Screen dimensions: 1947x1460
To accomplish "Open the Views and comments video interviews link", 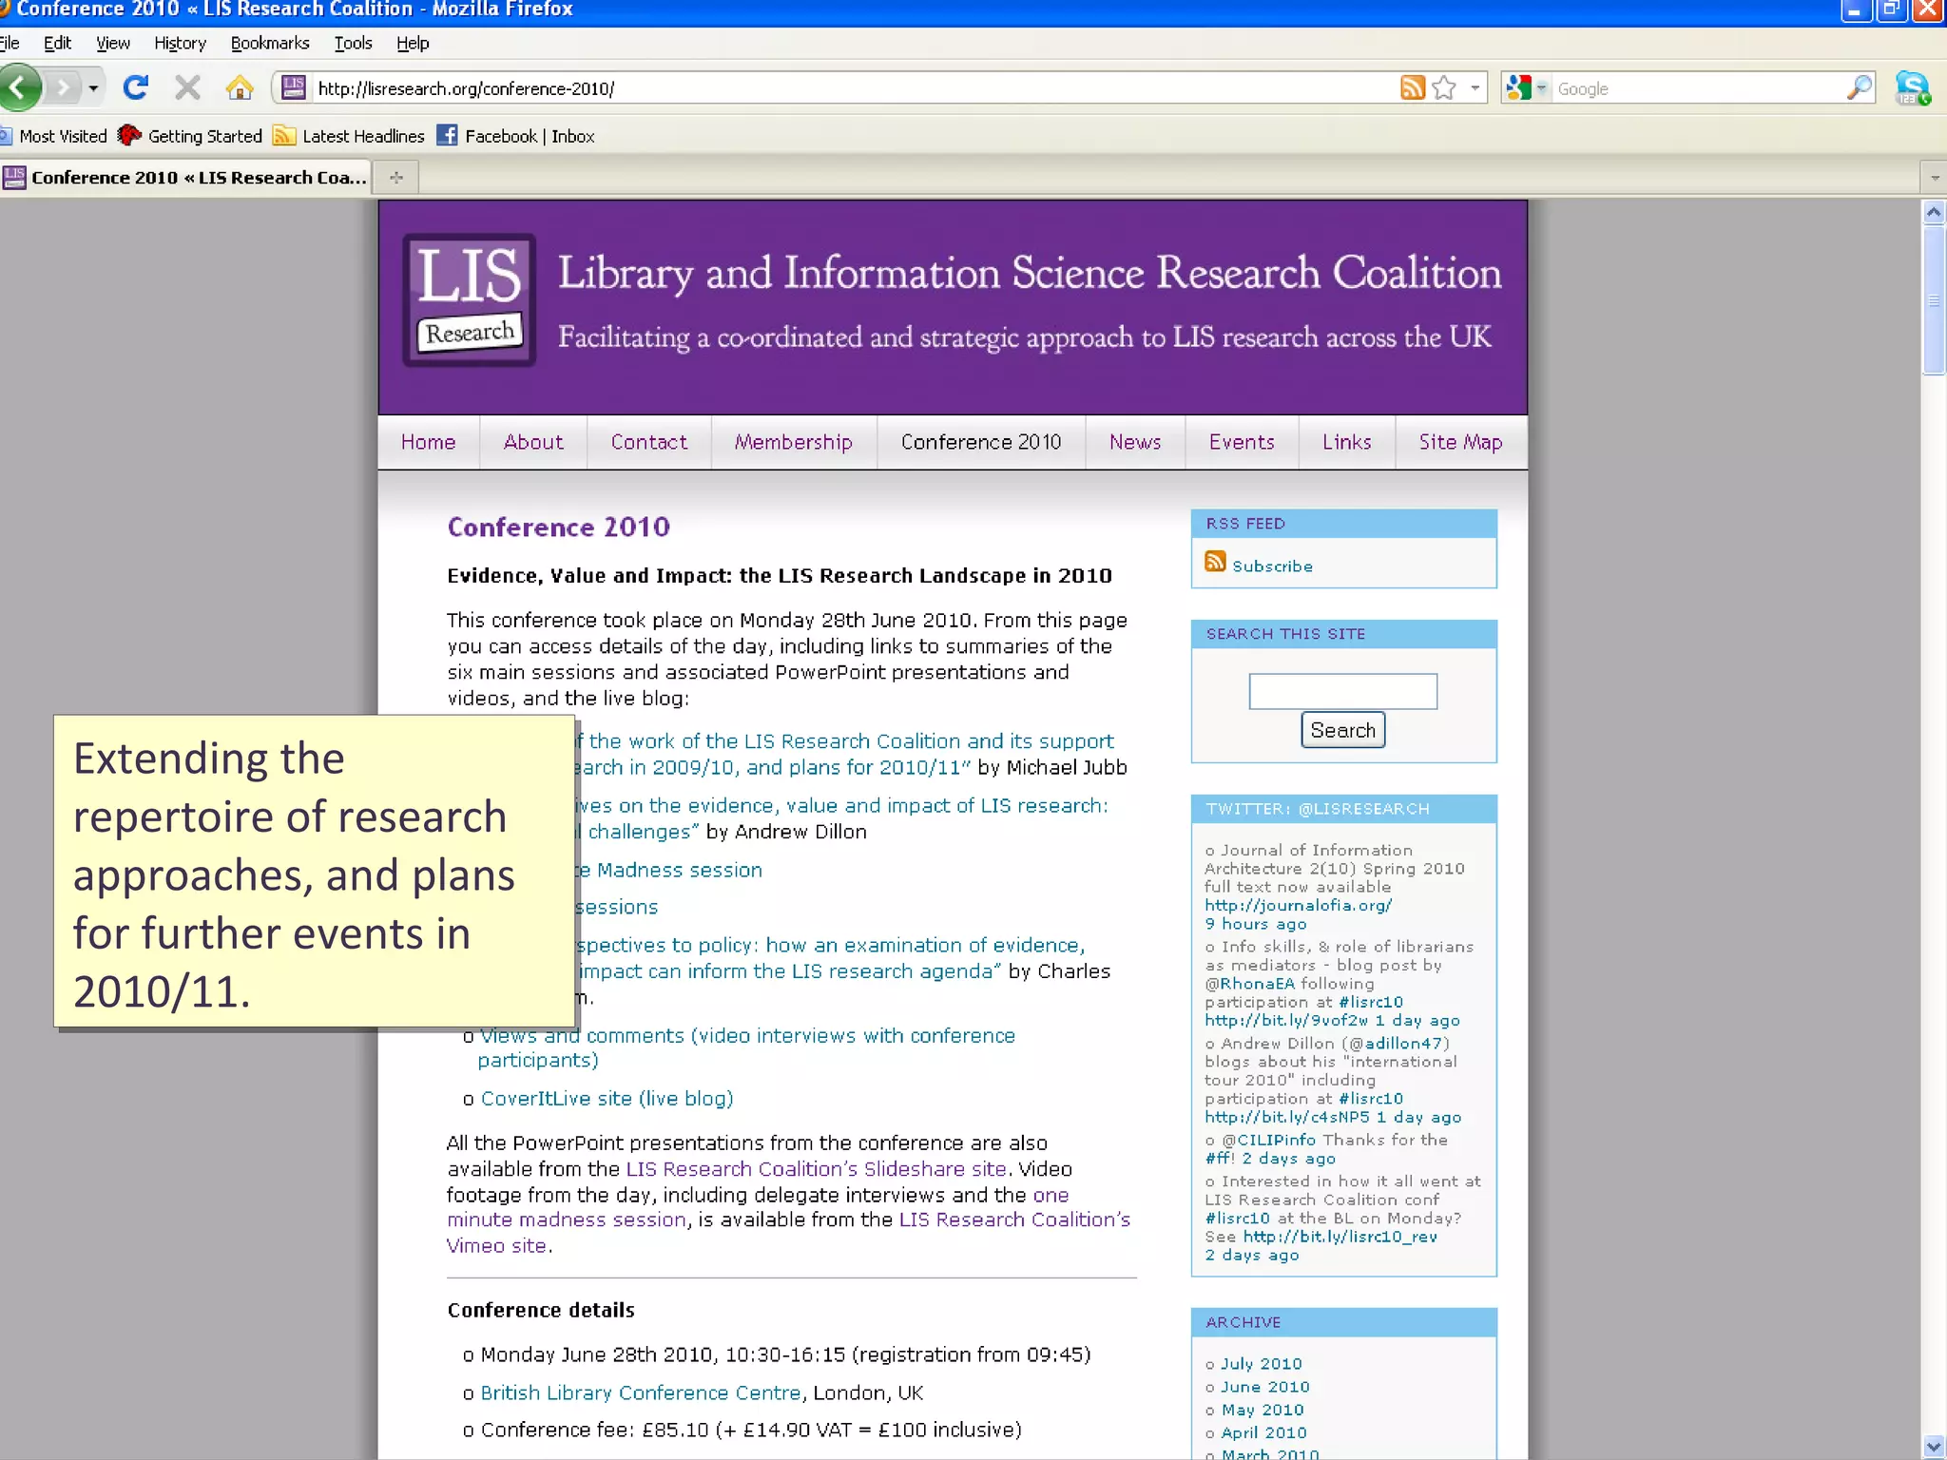I will (746, 1047).
